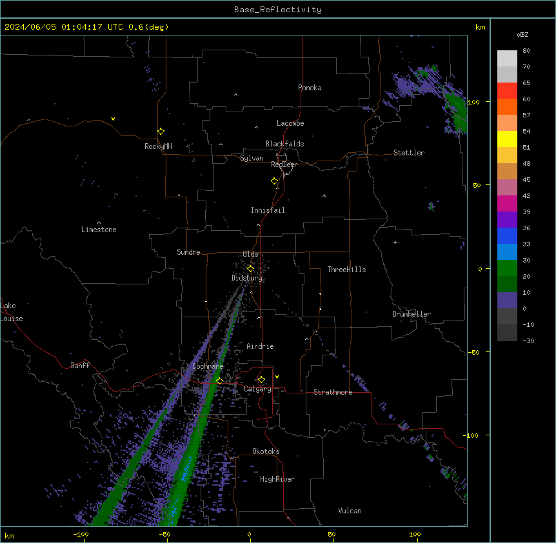
Task: Click the magenta 42 dBZ legend swatch
Action: pyautogui.click(x=507, y=203)
